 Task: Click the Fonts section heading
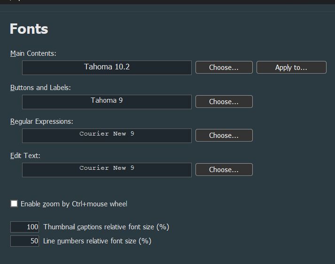point(29,29)
